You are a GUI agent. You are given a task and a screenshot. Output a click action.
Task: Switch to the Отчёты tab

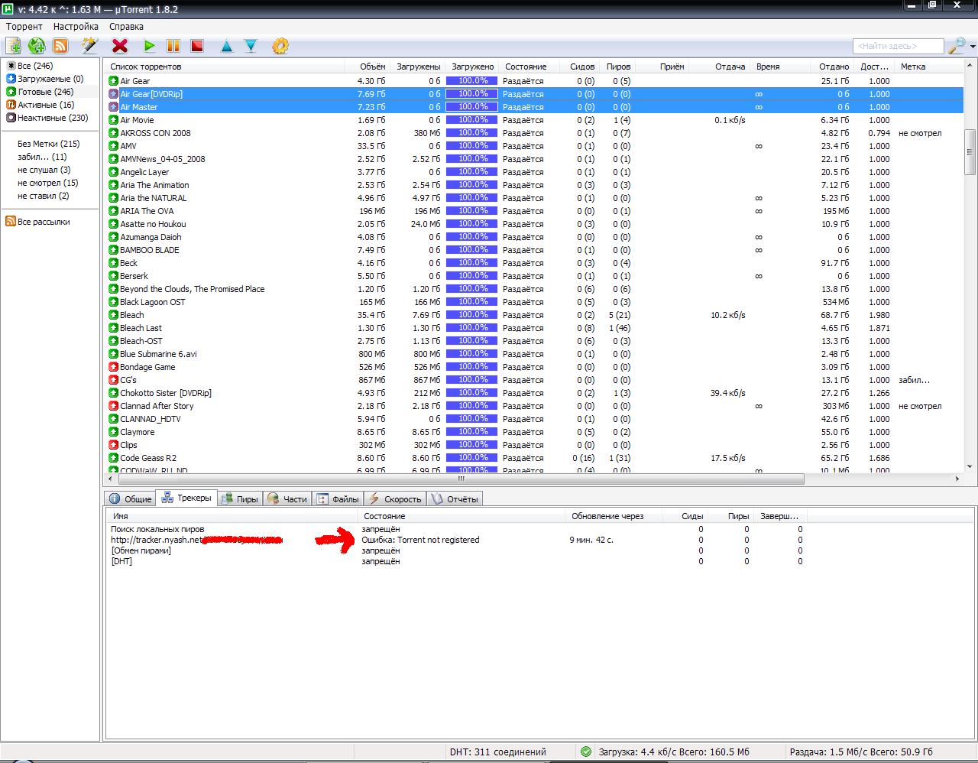[x=455, y=499]
